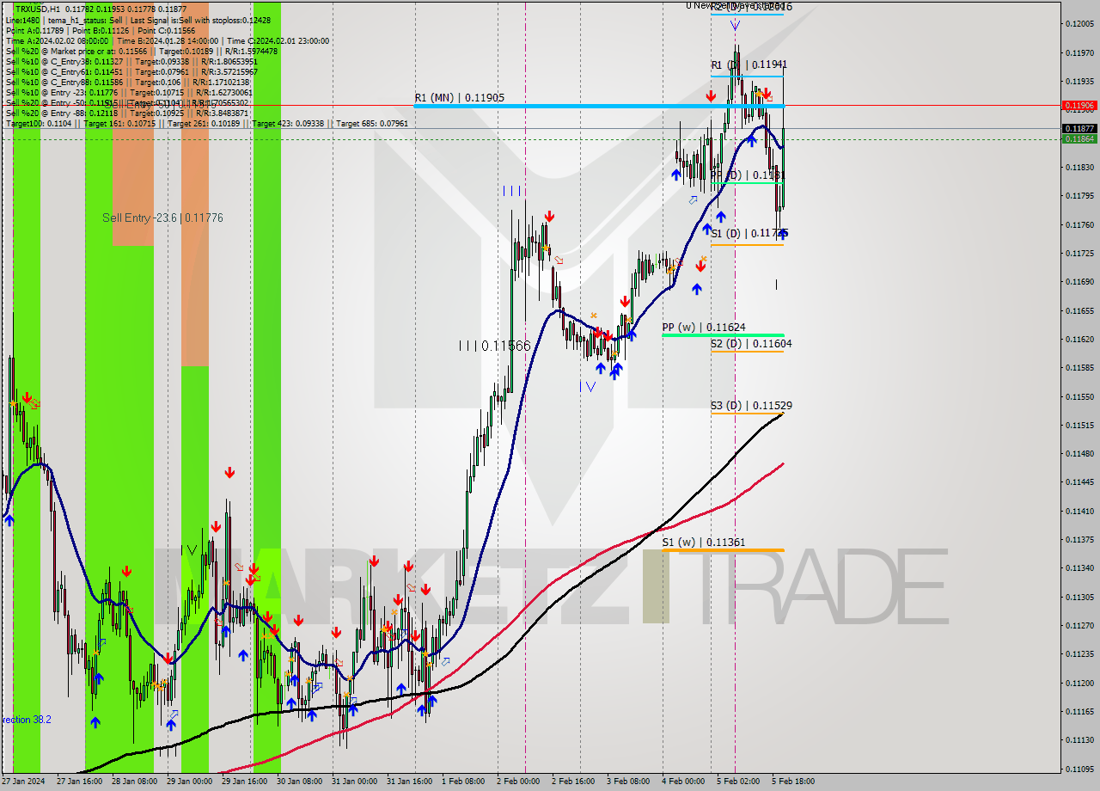Click the 0.12005 price axis label

(x=1079, y=24)
